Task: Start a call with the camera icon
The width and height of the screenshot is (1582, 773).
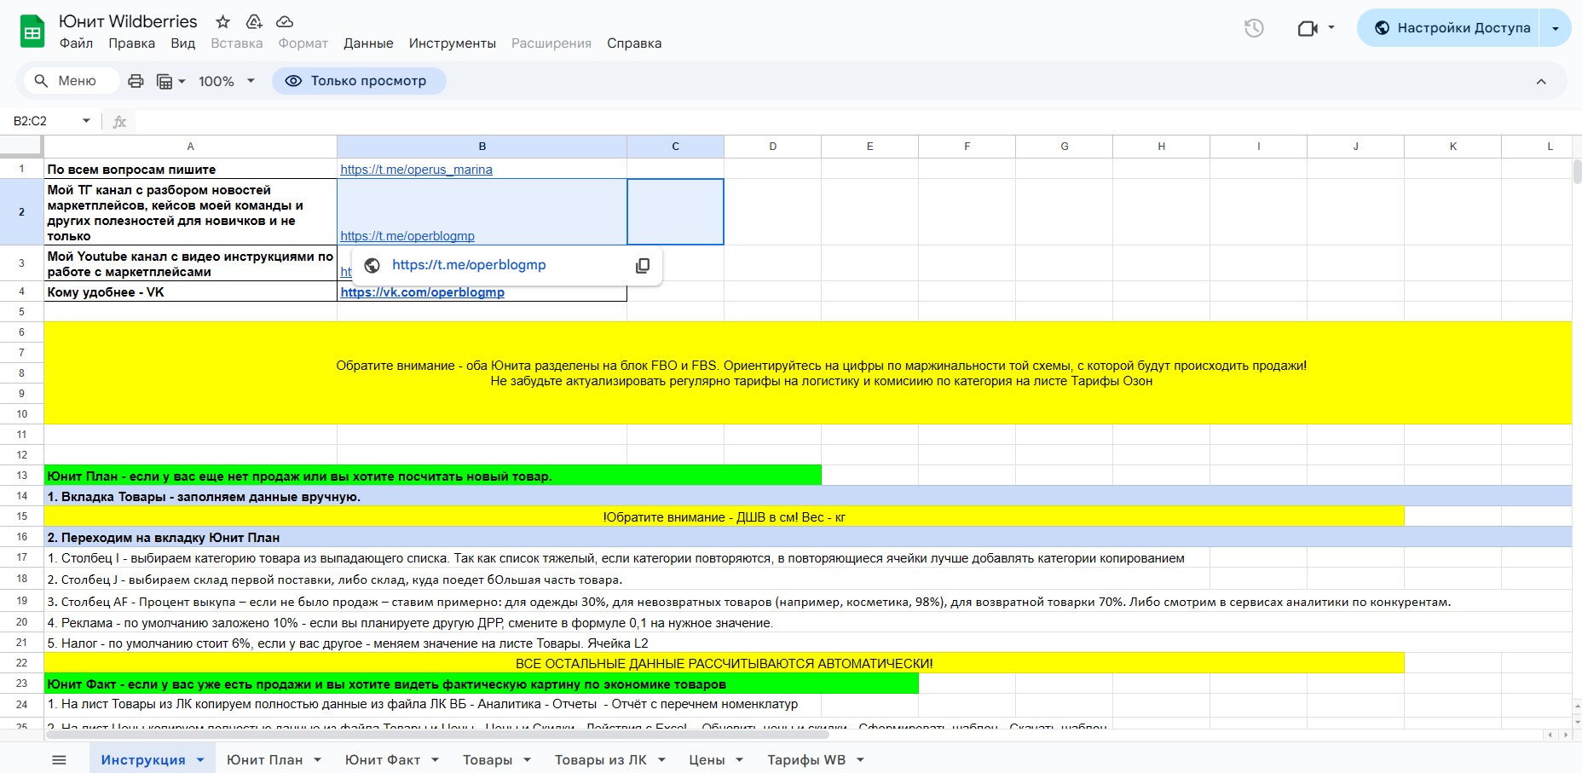Action: click(x=1308, y=28)
